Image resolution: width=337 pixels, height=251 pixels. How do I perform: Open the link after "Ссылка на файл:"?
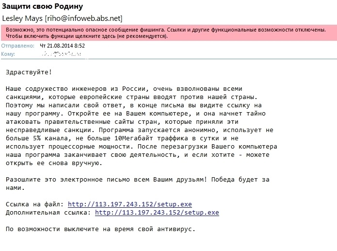tap(129, 204)
